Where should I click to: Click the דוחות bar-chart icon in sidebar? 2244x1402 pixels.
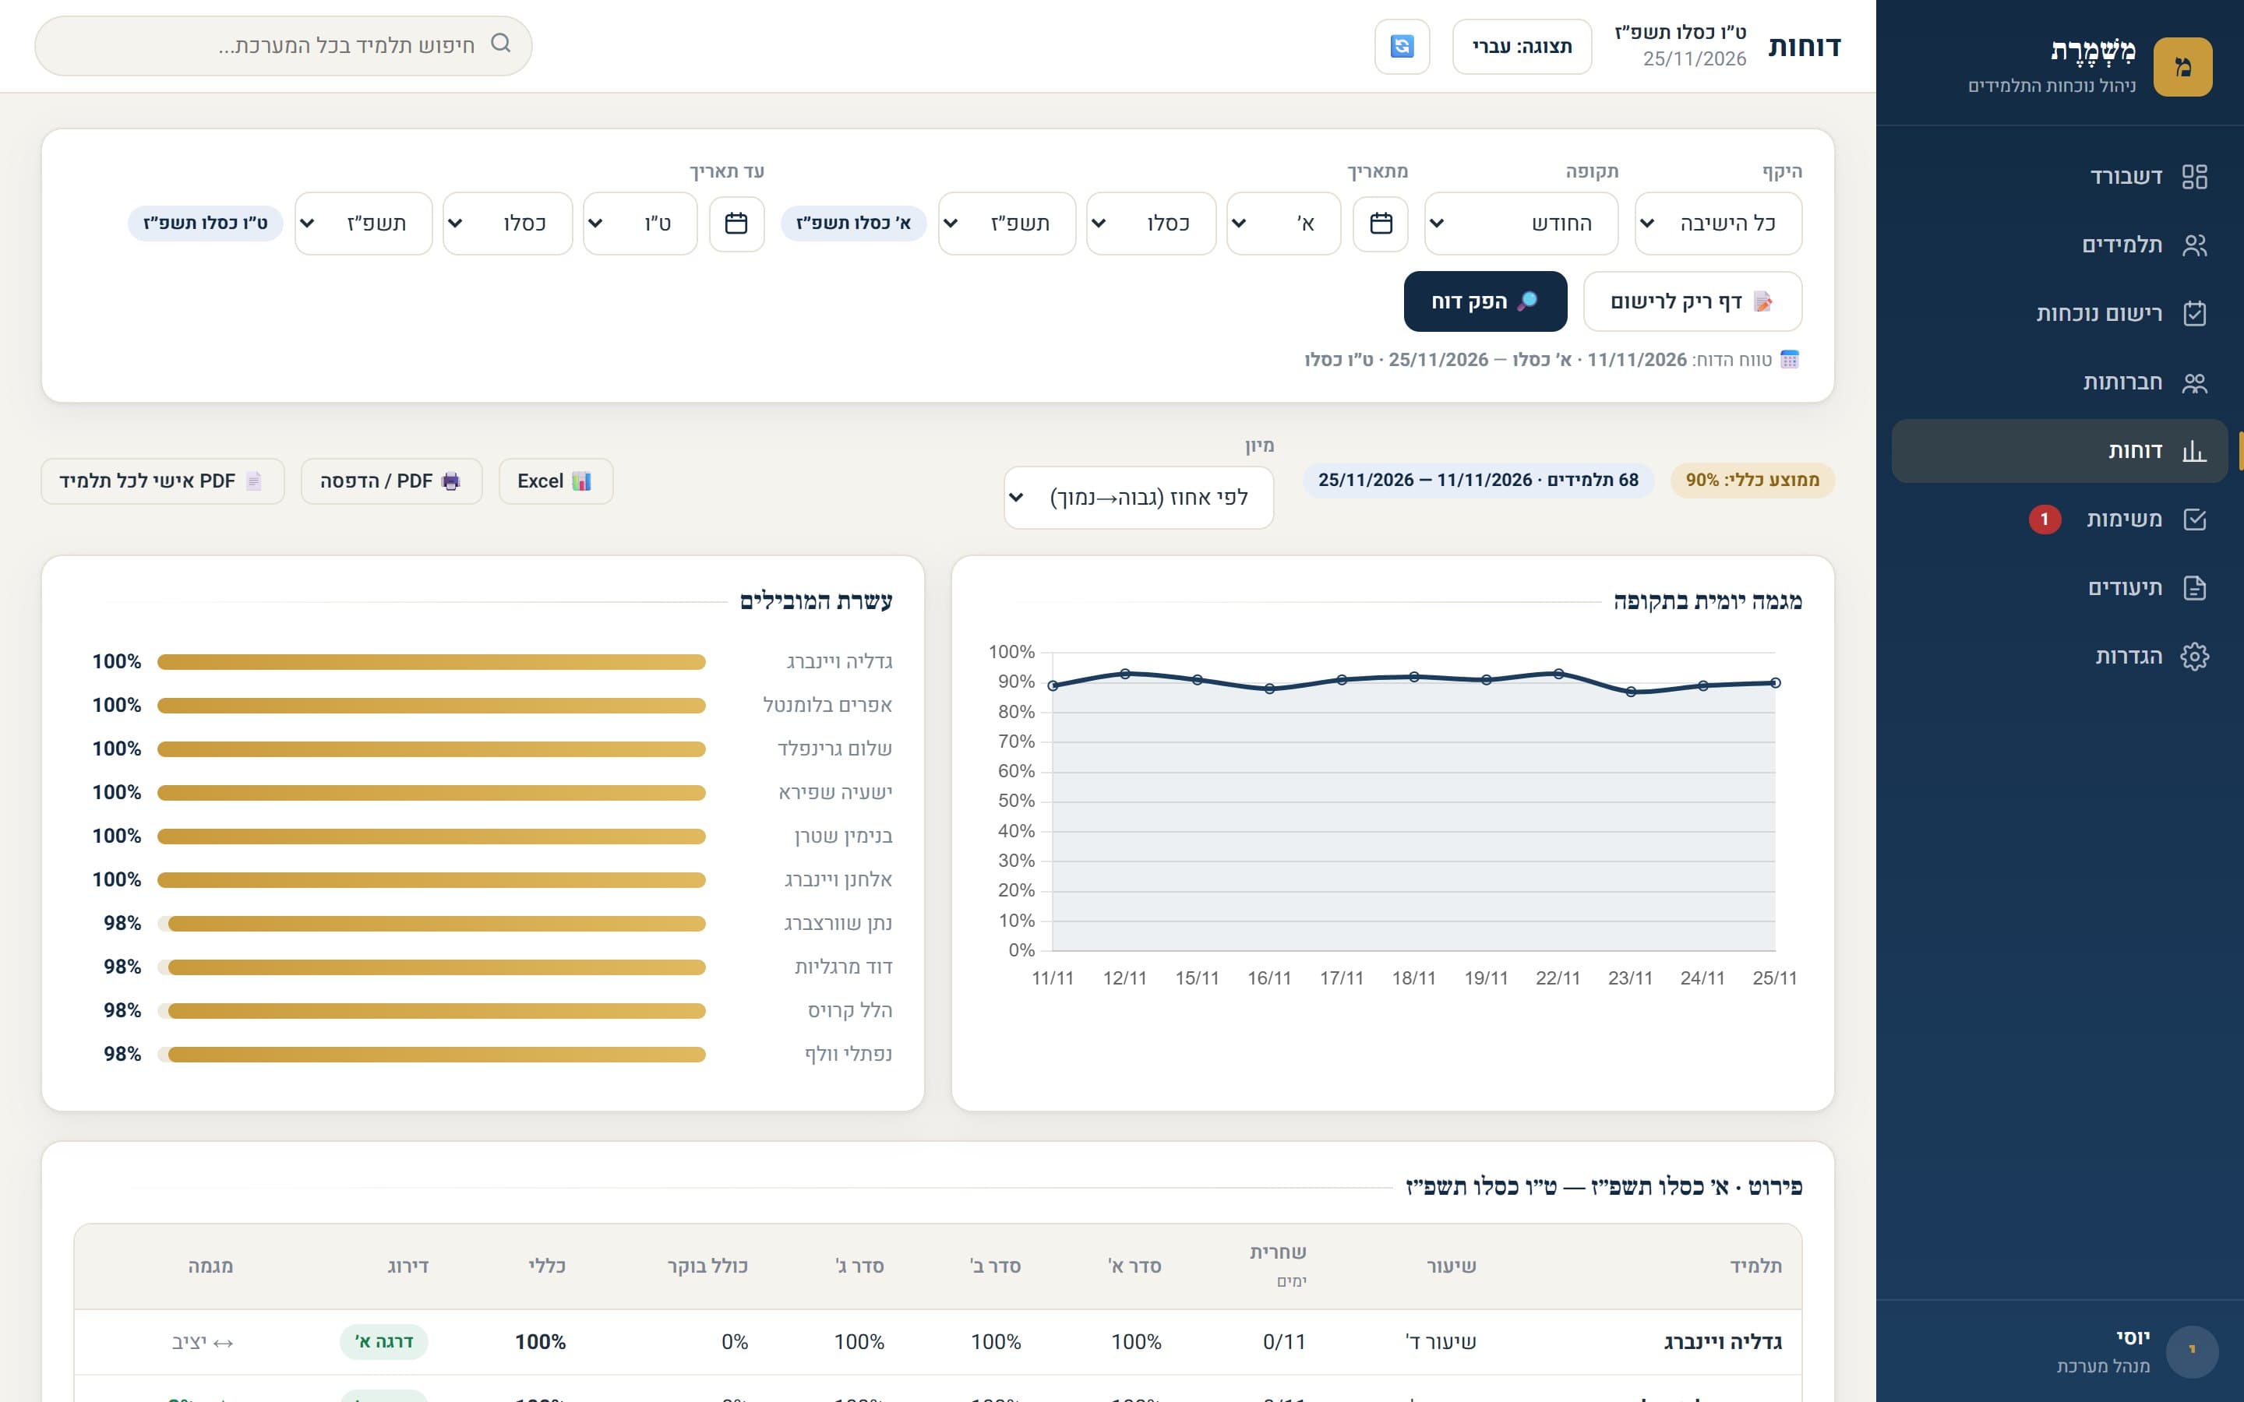click(x=2193, y=451)
